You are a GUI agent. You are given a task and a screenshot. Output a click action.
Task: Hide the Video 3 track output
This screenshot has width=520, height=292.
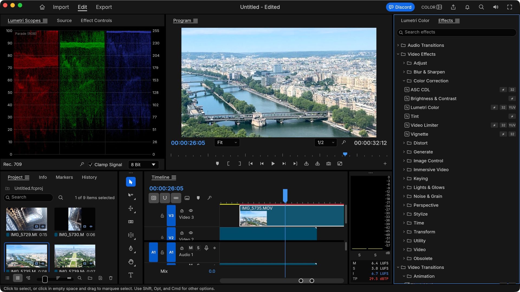(191, 211)
